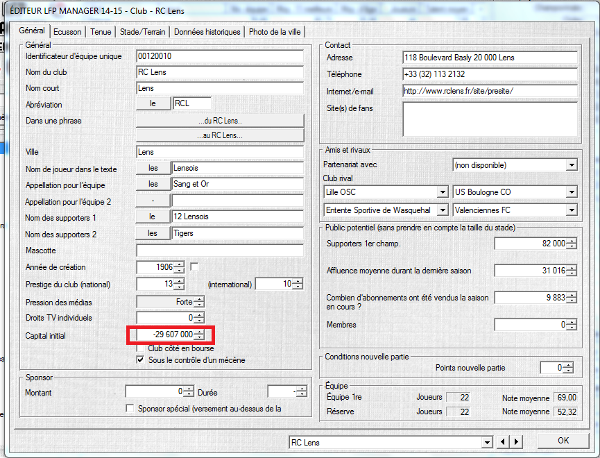Viewport: 600px width, 458px height.
Task: Expand Entente Sportive de Wasquehal dropdown
Action: coord(443,210)
